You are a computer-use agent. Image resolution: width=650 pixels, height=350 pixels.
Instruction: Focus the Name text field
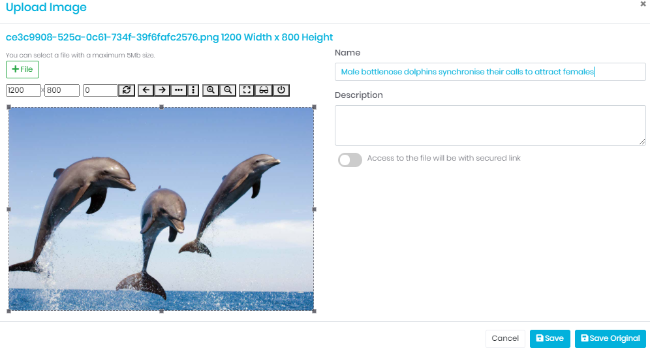[490, 72]
